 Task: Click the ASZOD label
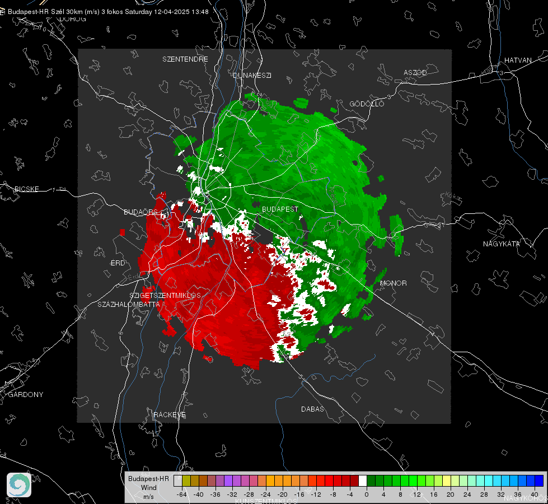415,73
